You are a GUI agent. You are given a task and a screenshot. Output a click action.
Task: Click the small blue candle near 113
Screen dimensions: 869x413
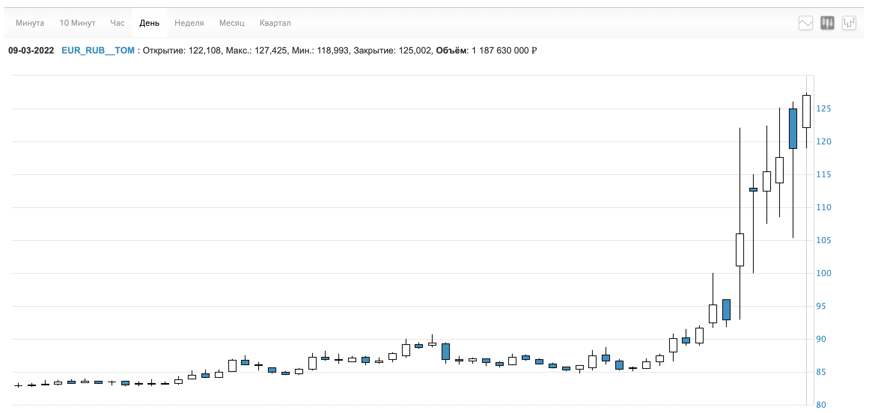click(753, 190)
